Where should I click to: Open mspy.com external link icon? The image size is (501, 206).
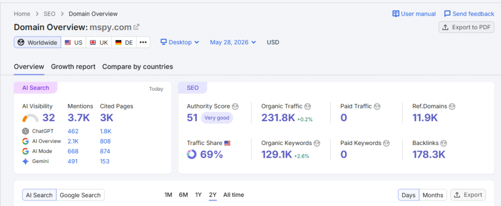coord(137,27)
